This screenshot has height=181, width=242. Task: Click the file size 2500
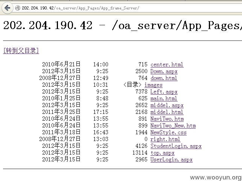coord(142,71)
